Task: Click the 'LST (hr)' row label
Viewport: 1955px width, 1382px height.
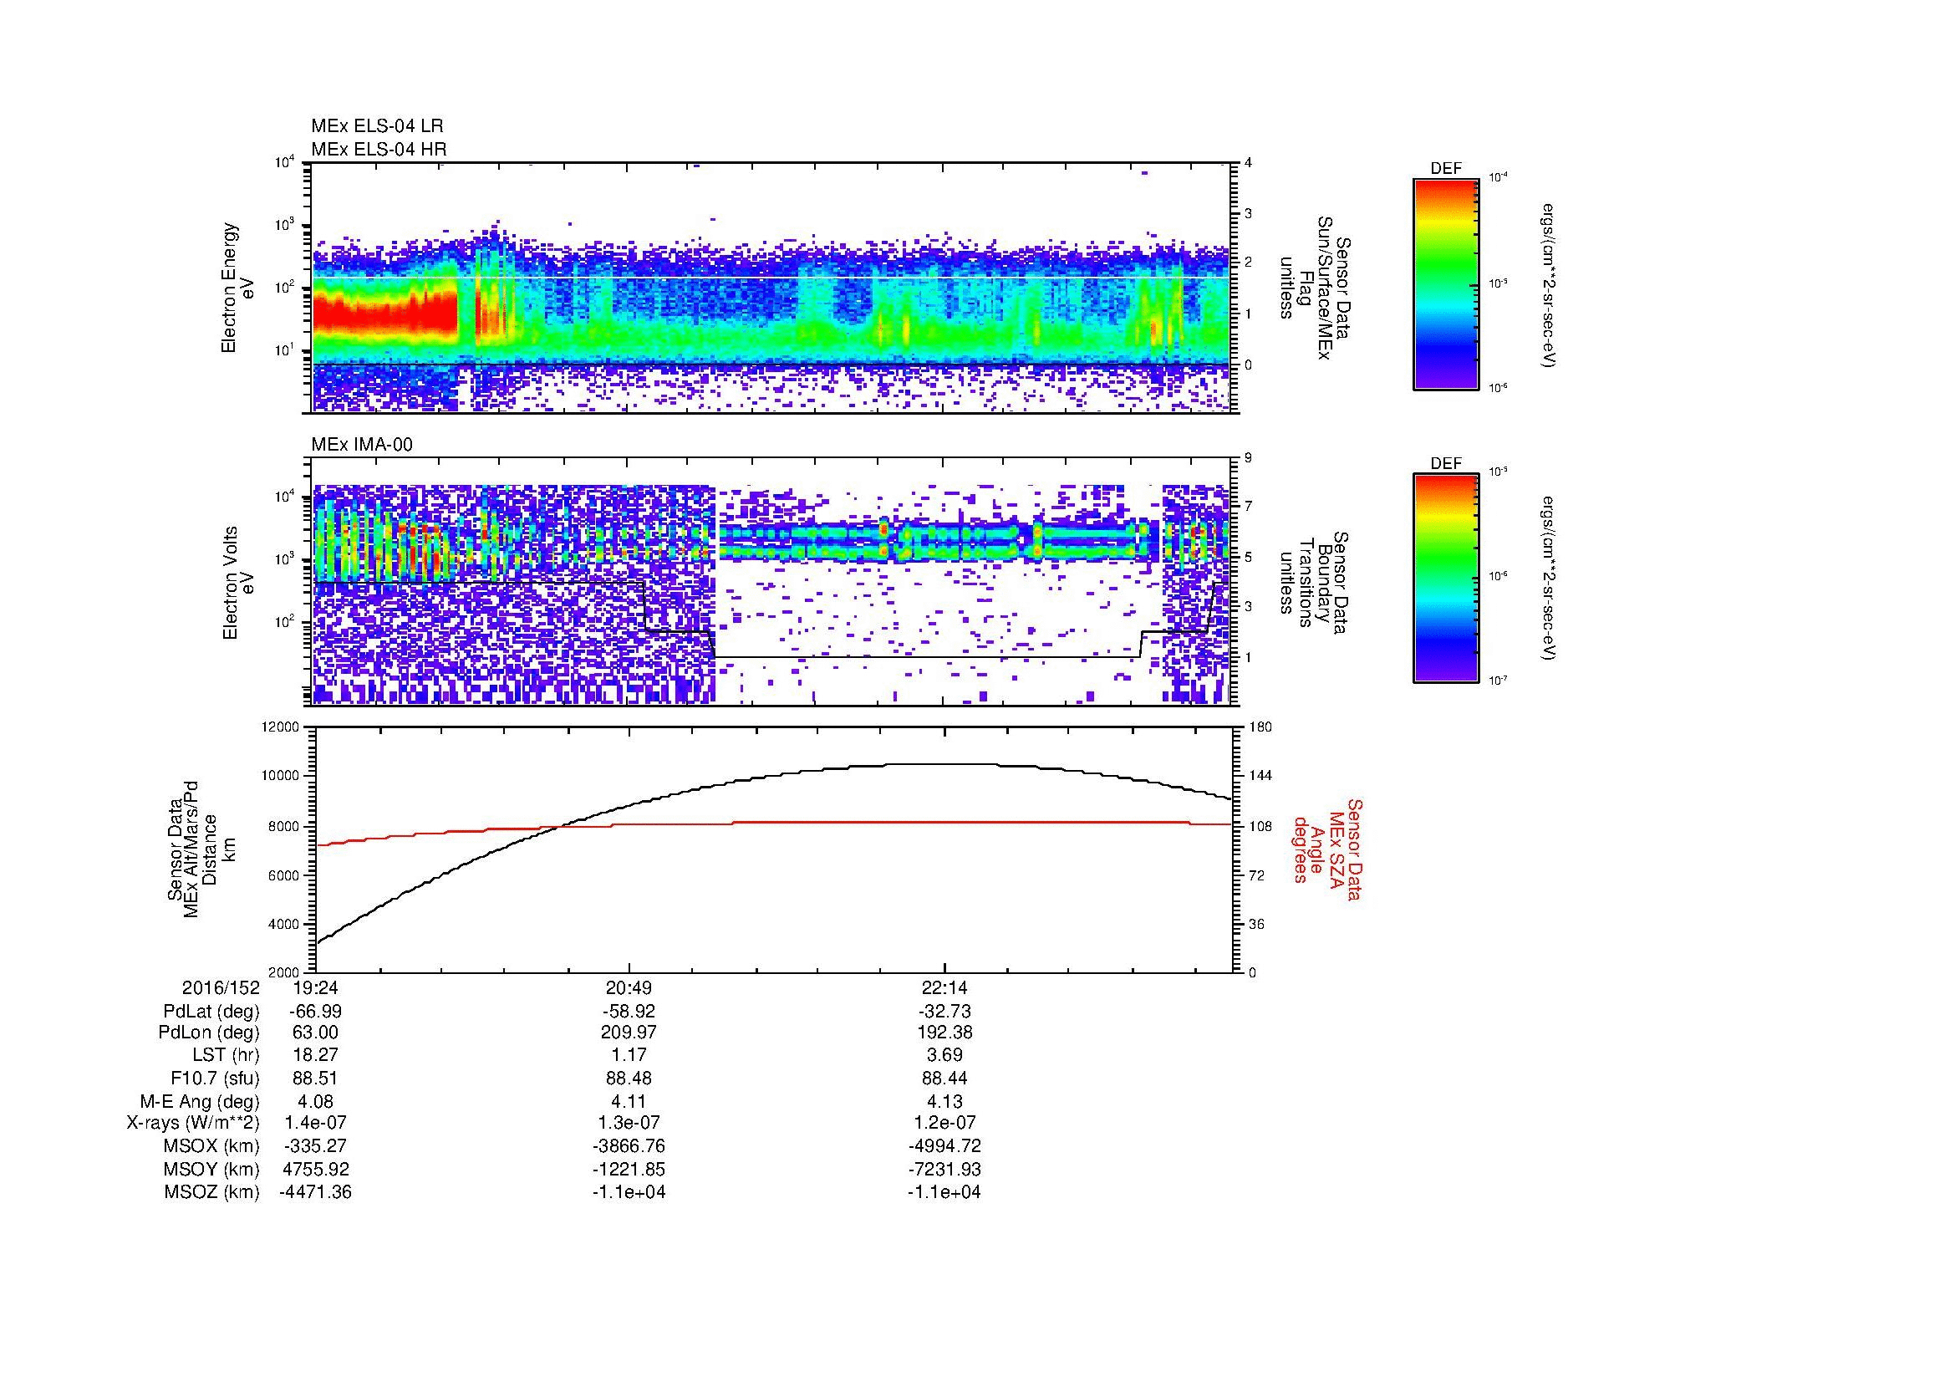Action: (x=226, y=1056)
